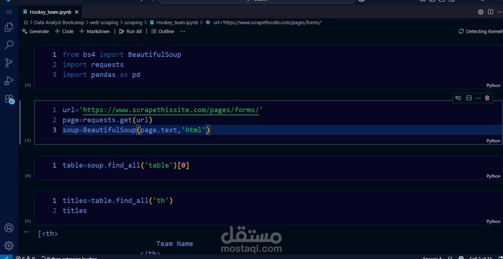Click execution count [4] label
The height and width of the screenshot is (259, 503).
pos(28,176)
